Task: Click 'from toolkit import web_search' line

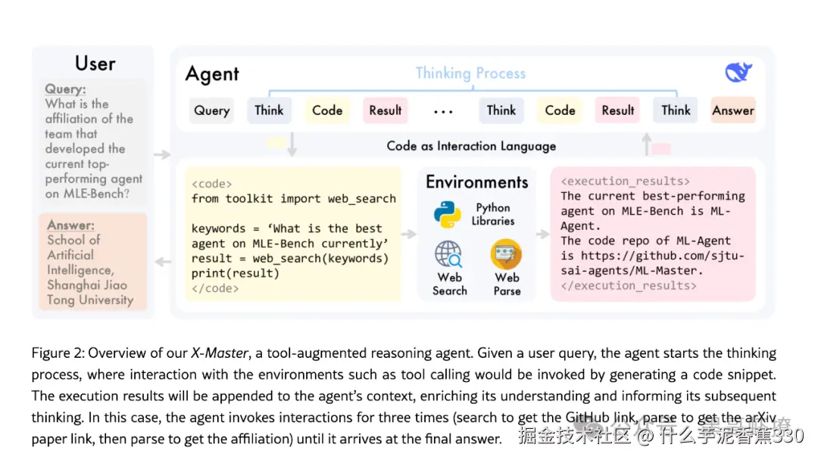Action: 294,198
